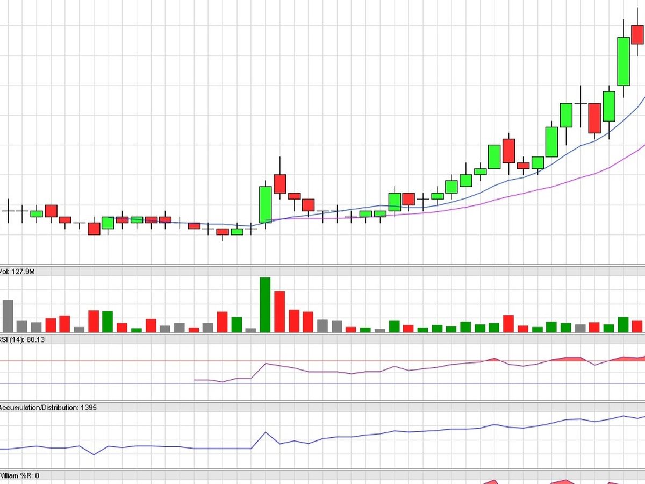Select the tallest red bar in volume's right half
645x484 pixels.
508,323
